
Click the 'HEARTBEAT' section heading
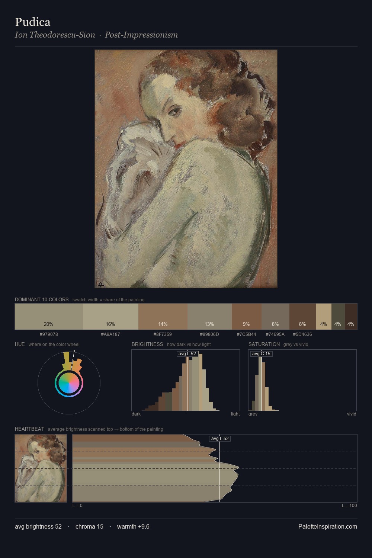(29, 429)
